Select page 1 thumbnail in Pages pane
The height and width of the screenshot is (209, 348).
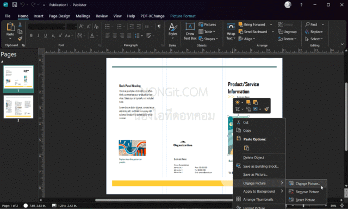pyautogui.click(x=18, y=77)
